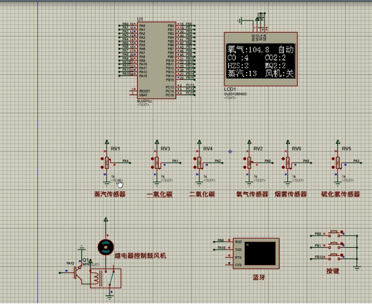Toggle the latch dot on PB0 switch
Viewport: 372px width, 304px height.
pyautogui.click(x=342, y=232)
